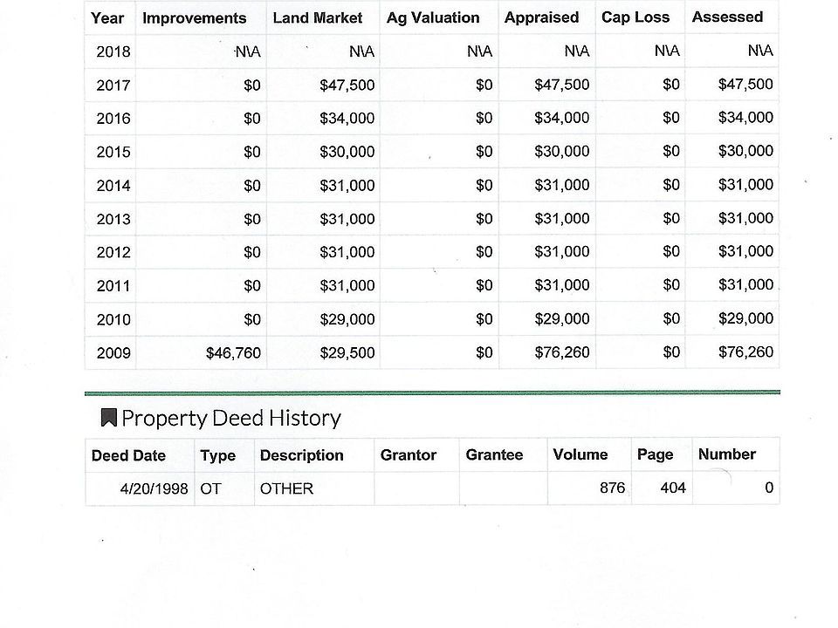Select the Deed Date column header
838x628 pixels.
(128, 455)
